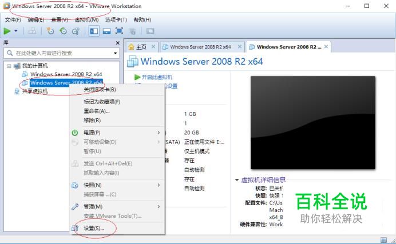Open the 帮助(H) menu
The width and height of the screenshot is (396, 244).
[142, 19]
